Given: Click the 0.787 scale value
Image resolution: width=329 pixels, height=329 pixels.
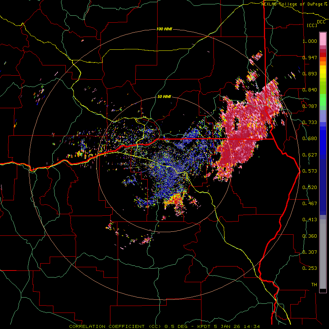Looking at the screenshot, I should coord(310,106).
